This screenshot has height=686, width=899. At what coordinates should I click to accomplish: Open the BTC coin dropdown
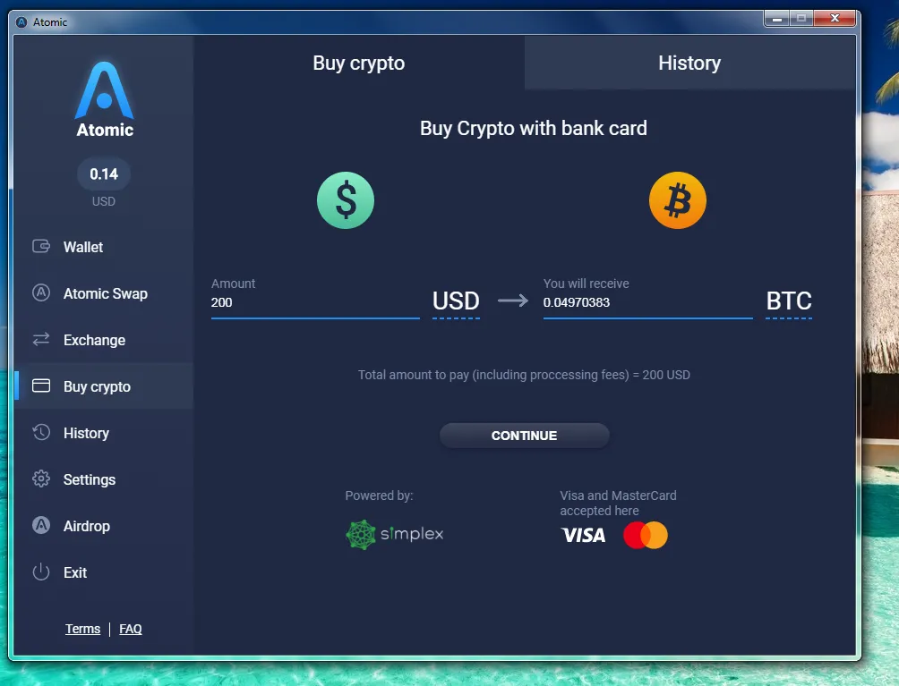(x=789, y=301)
